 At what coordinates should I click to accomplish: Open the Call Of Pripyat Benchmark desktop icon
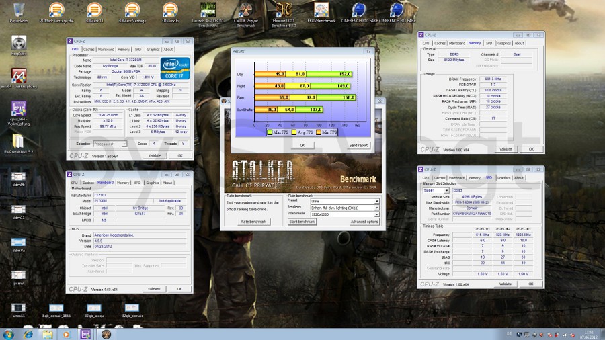(245, 11)
